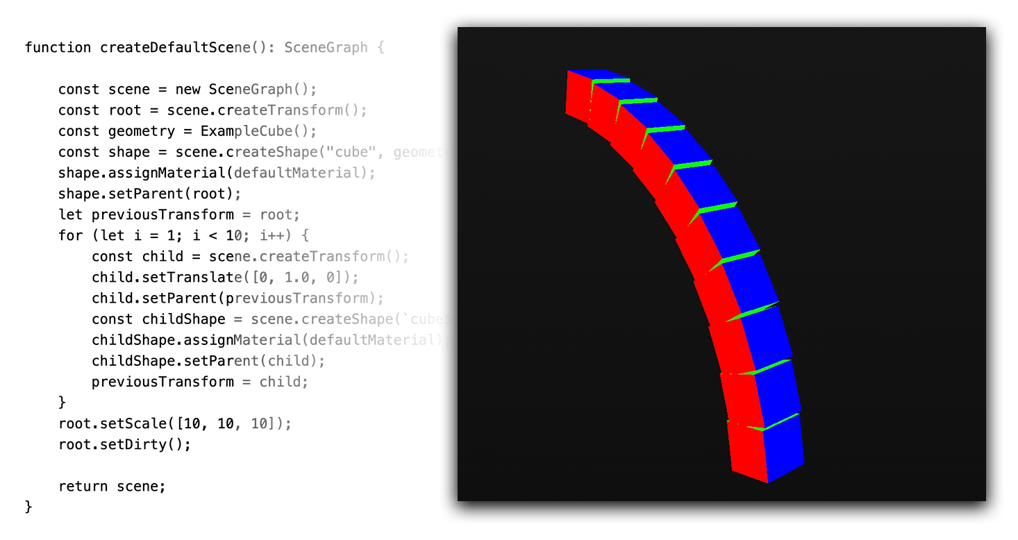Image resolution: width=1018 pixels, height=540 pixels.
Task: Click the root.setScale([10, 10, 10]) line
Action: 174,423
